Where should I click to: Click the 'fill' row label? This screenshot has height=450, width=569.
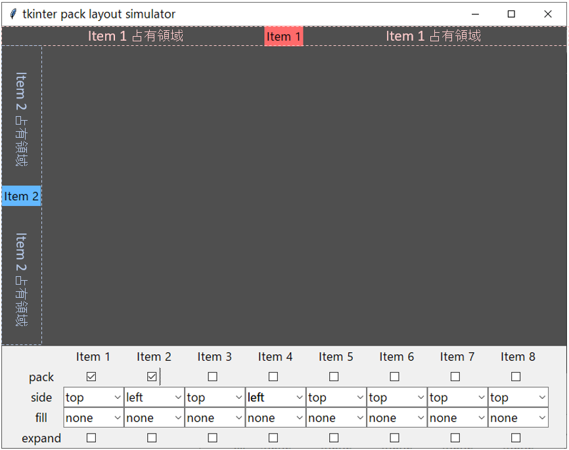coord(41,418)
